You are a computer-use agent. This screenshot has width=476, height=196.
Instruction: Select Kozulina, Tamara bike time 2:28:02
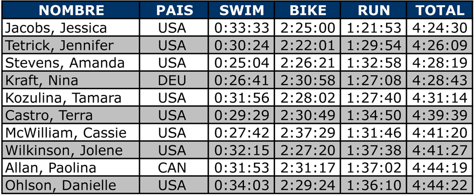tap(307, 98)
